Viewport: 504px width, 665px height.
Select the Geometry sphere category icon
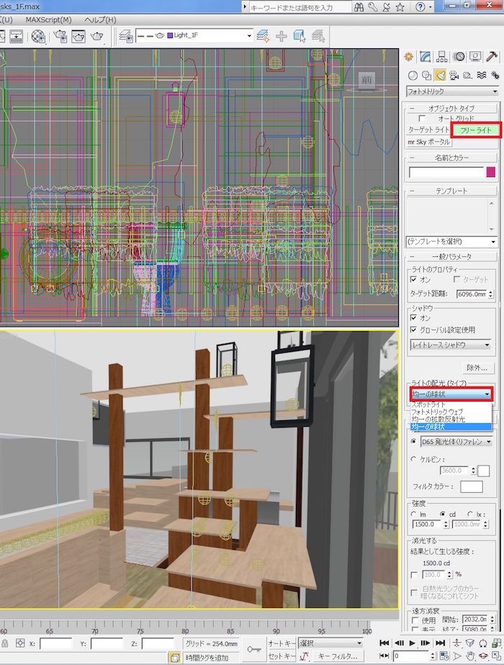pyautogui.click(x=413, y=75)
